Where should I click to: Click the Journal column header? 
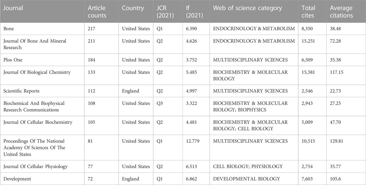pyautogui.click(x=42, y=11)
